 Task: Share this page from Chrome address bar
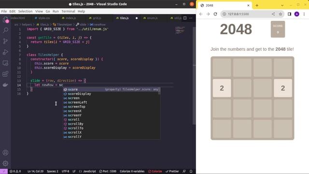tap(273, 14)
